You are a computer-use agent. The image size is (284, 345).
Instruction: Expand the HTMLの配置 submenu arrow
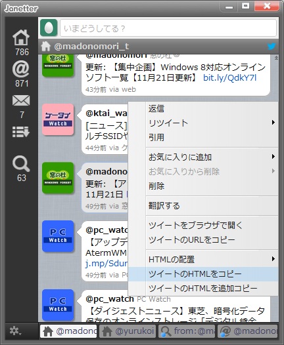click(273, 258)
